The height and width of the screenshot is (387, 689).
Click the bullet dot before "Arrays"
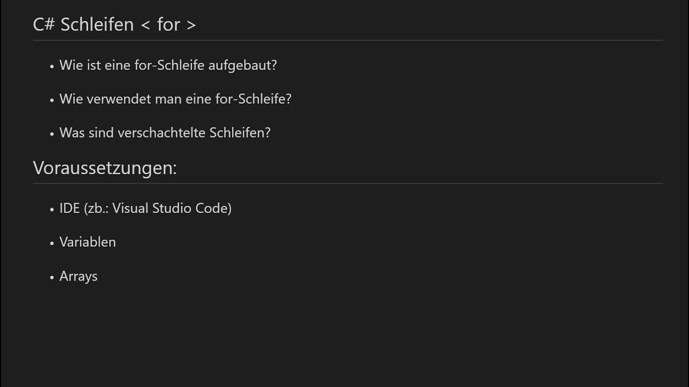(52, 277)
